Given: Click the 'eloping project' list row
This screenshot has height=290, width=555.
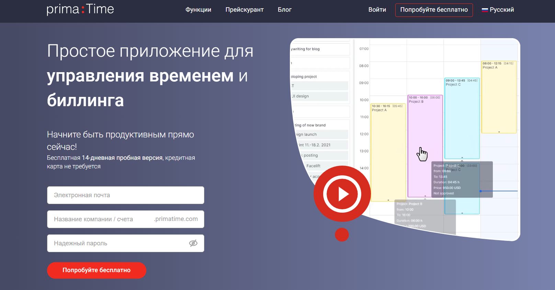Looking at the screenshot, I should point(320,77).
